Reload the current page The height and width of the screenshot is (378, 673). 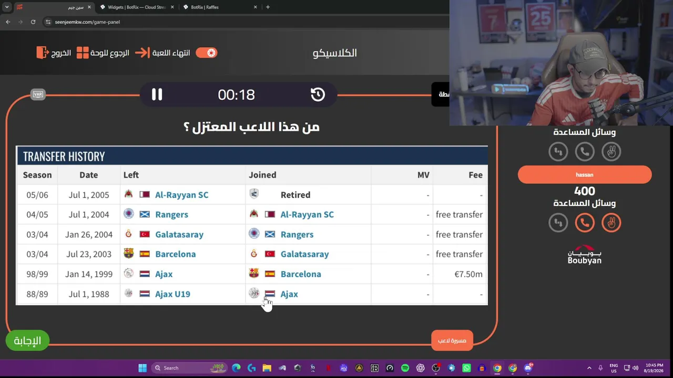point(33,22)
